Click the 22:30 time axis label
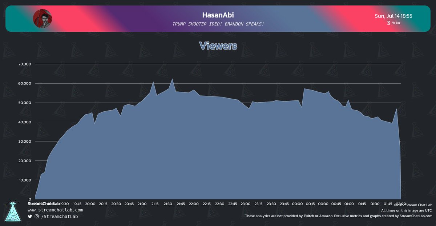 point(219,204)
